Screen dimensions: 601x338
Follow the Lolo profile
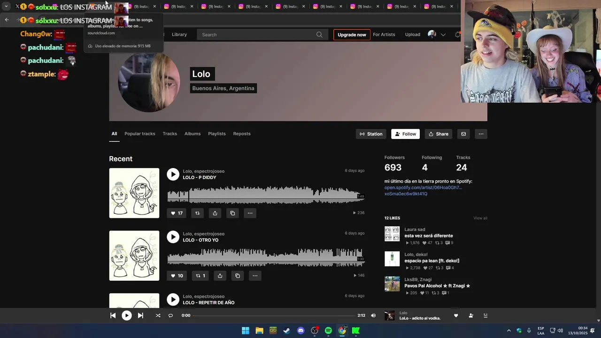(405, 134)
